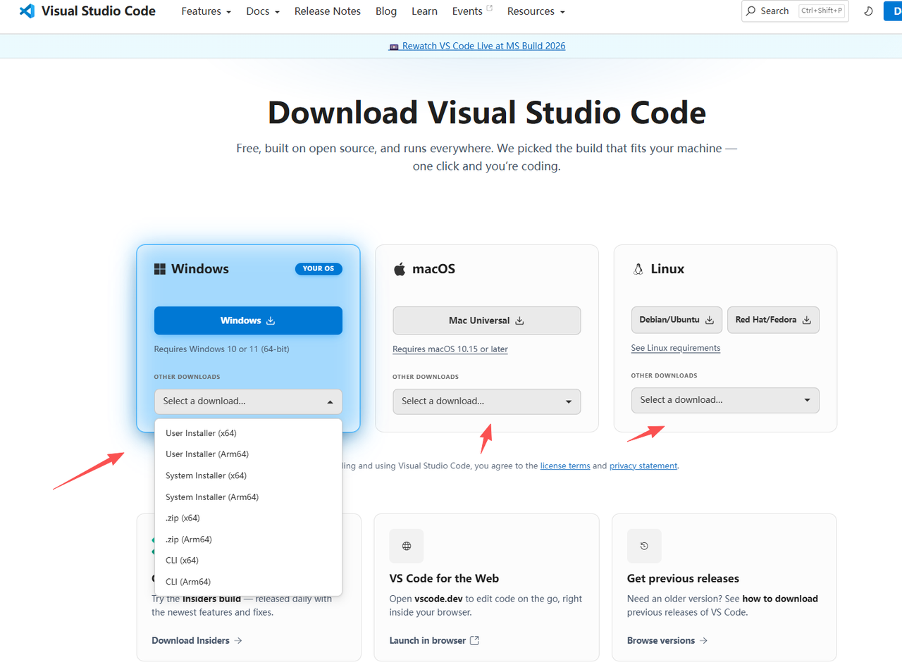Click the globe icon above VS Code for the Web
This screenshot has width=902, height=667.
point(407,546)
